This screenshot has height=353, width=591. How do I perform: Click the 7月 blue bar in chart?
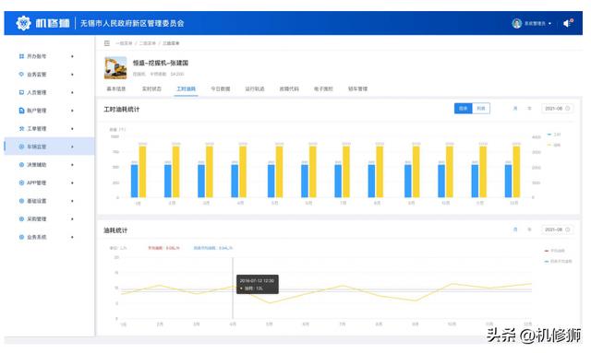338,181
